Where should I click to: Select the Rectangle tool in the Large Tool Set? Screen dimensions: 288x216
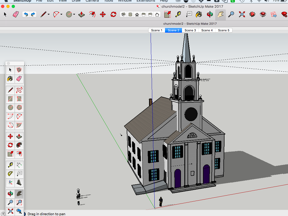click(10, 99)
